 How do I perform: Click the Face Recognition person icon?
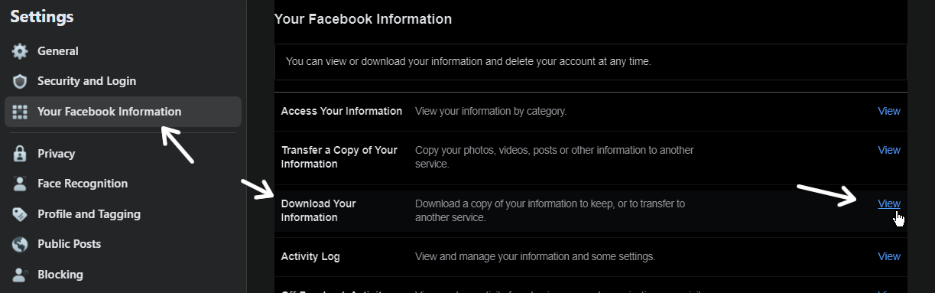tap(21, 184)
